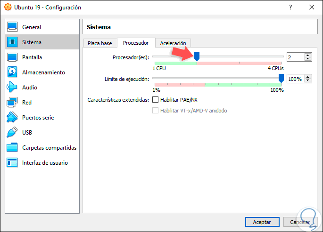Open USB settings category
This screenshot has width=323, height=232.
[x=42, y=132]
